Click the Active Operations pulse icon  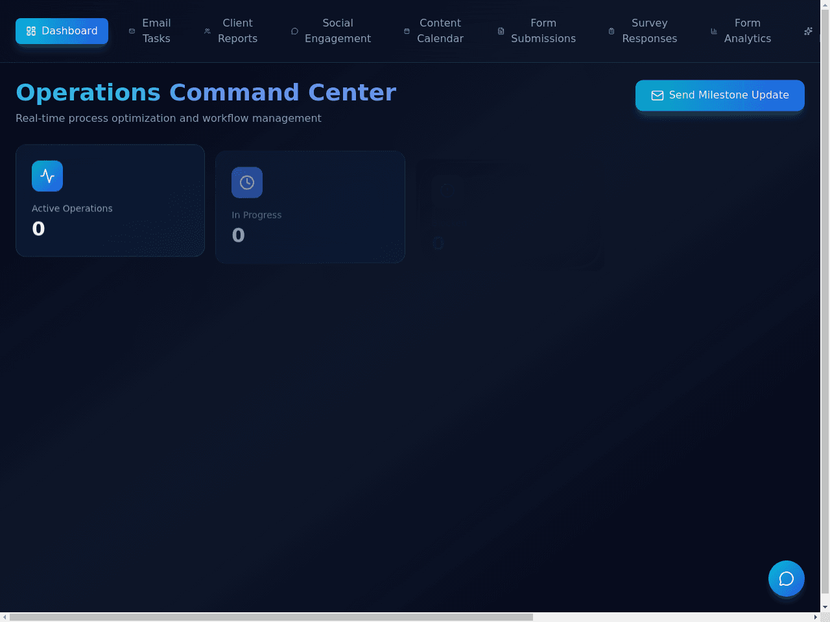(47, 176)
